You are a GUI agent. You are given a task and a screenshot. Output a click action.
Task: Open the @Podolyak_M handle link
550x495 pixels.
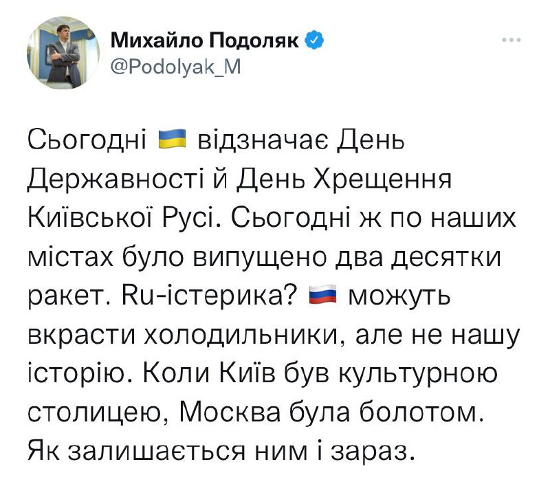tap(173, 65)
